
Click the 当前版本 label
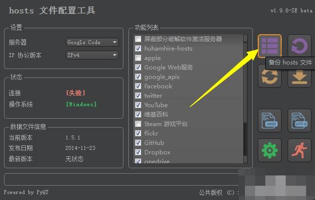click(x=20, y=137)
